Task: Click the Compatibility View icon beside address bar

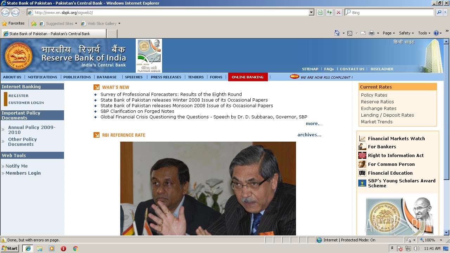Action: point(320,13)
